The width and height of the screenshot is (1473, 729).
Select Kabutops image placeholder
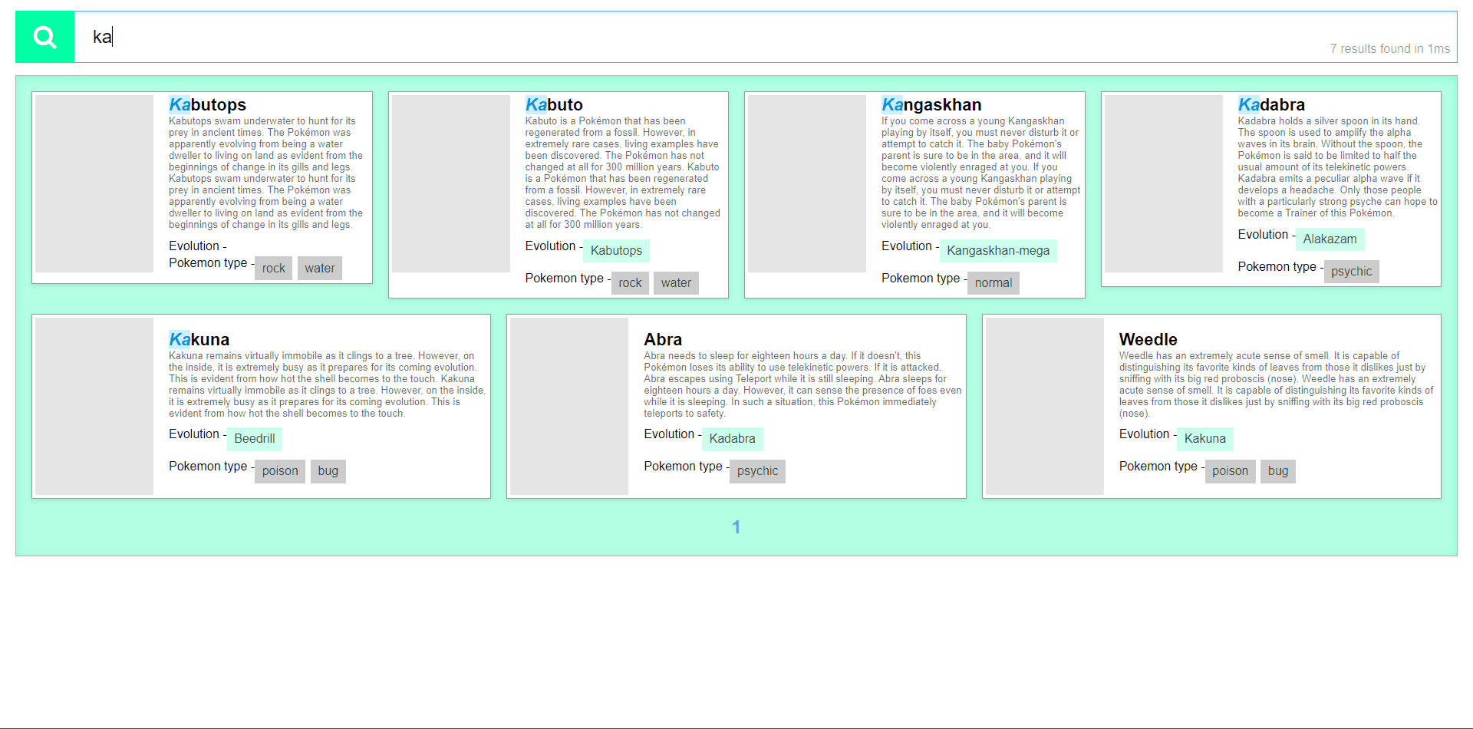[x=94, y=183]
